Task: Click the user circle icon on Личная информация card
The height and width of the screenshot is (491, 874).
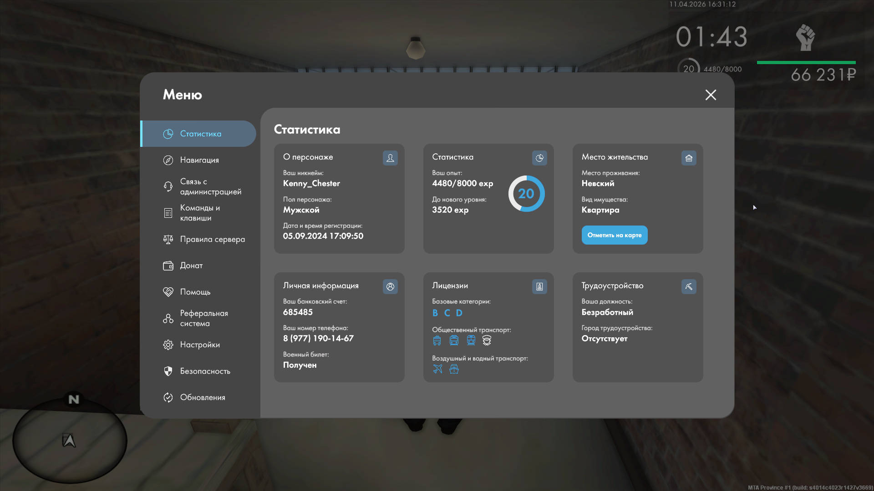Action: (390, 286)
